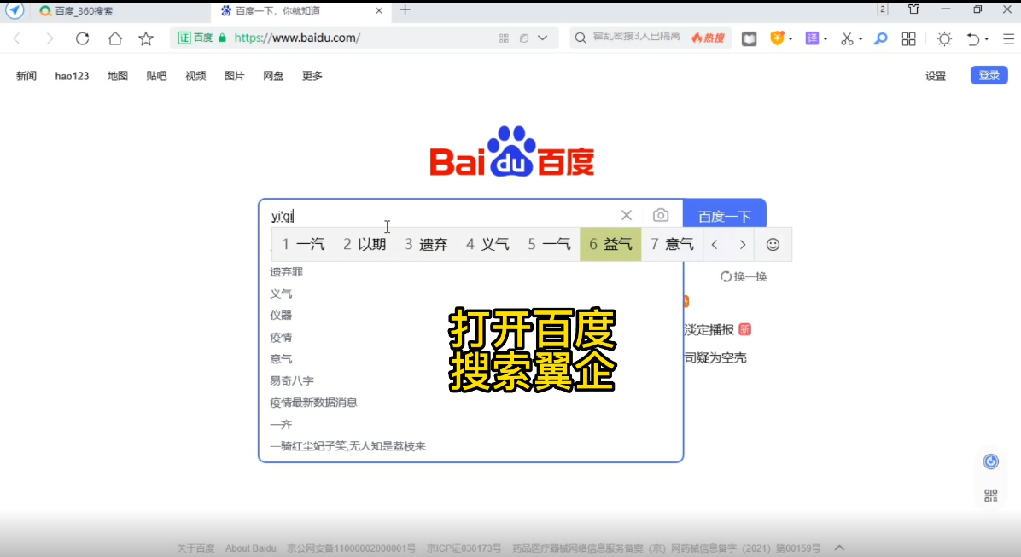This screenshot has height=557, width=1021.
Task: Choose IME candidate 2 以期
Action: [x=365, y=245]
